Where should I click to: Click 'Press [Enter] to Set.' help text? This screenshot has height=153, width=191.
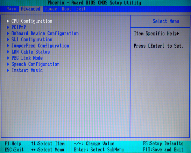(x=159, y=46)
